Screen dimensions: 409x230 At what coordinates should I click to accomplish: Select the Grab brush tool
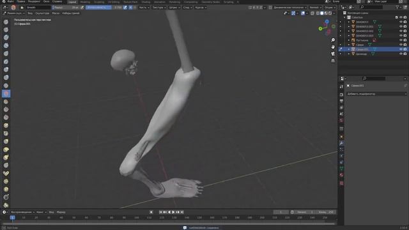tap(6, 141)
